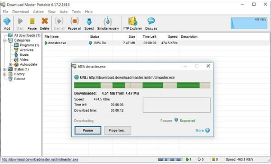Click the Download Master title bar icon
Screen dimensions: 271x164
pyautogui.click(x=3, y=4)
